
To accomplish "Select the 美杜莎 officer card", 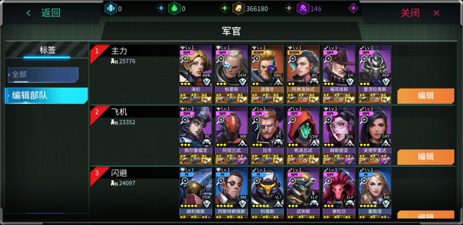I will (x=339, y=193).
